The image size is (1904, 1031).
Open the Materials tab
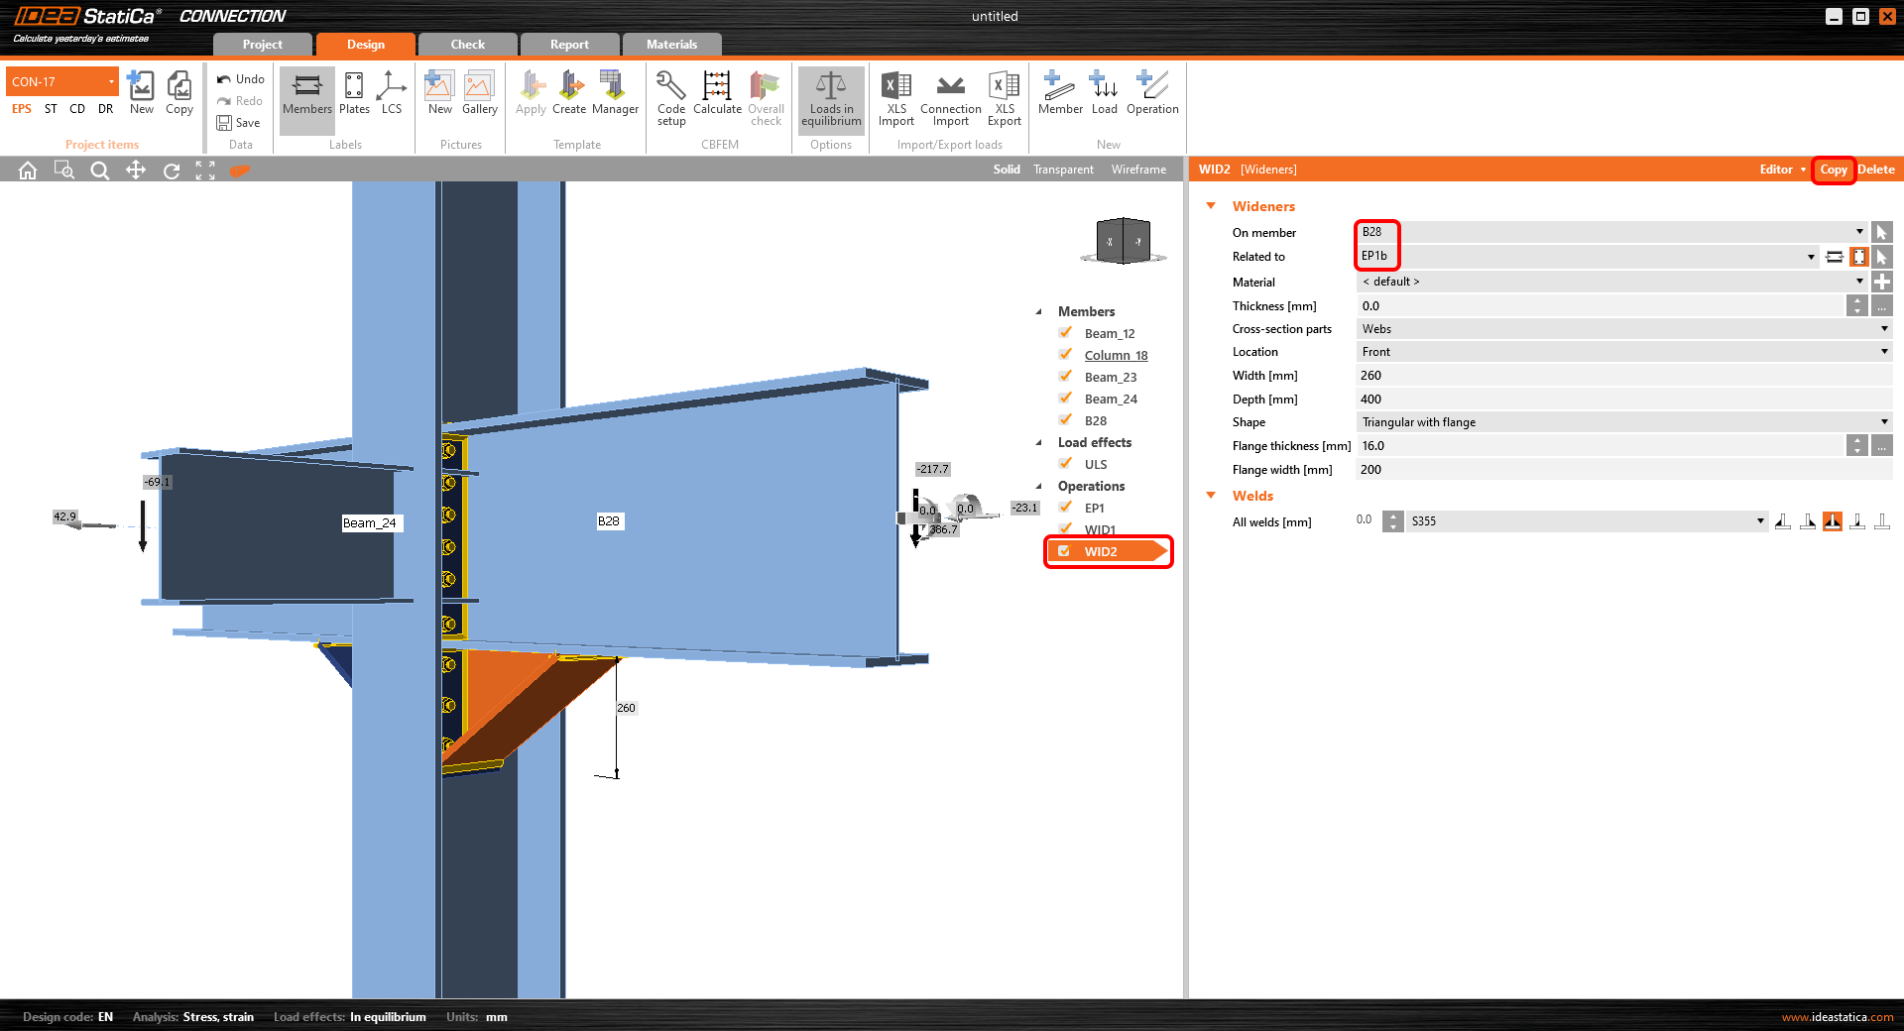671,45
